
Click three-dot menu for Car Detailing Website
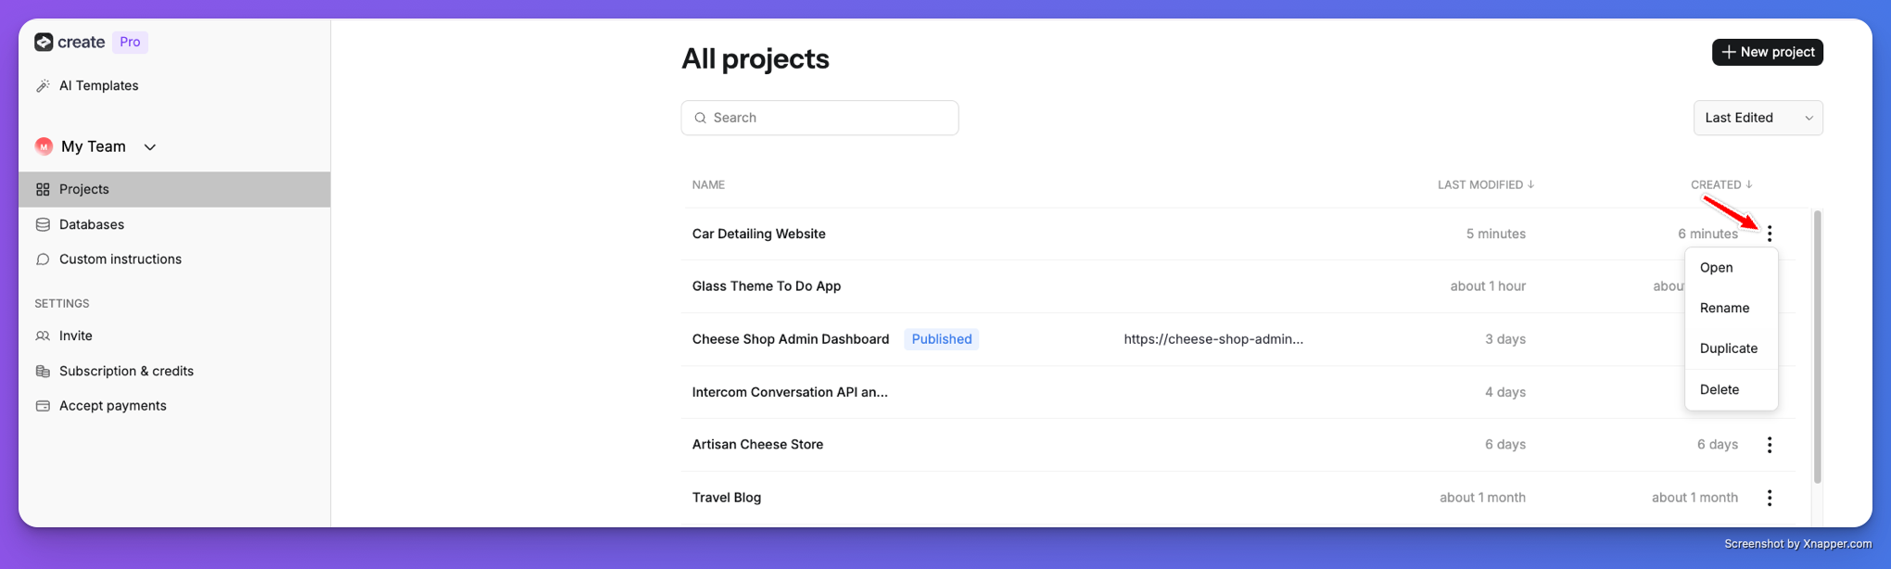click(1770, 234)
